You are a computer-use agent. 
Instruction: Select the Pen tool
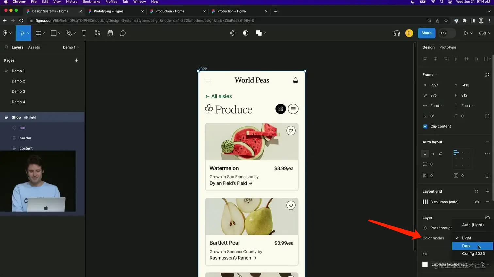pyautogui.click(x=69, y=33)
